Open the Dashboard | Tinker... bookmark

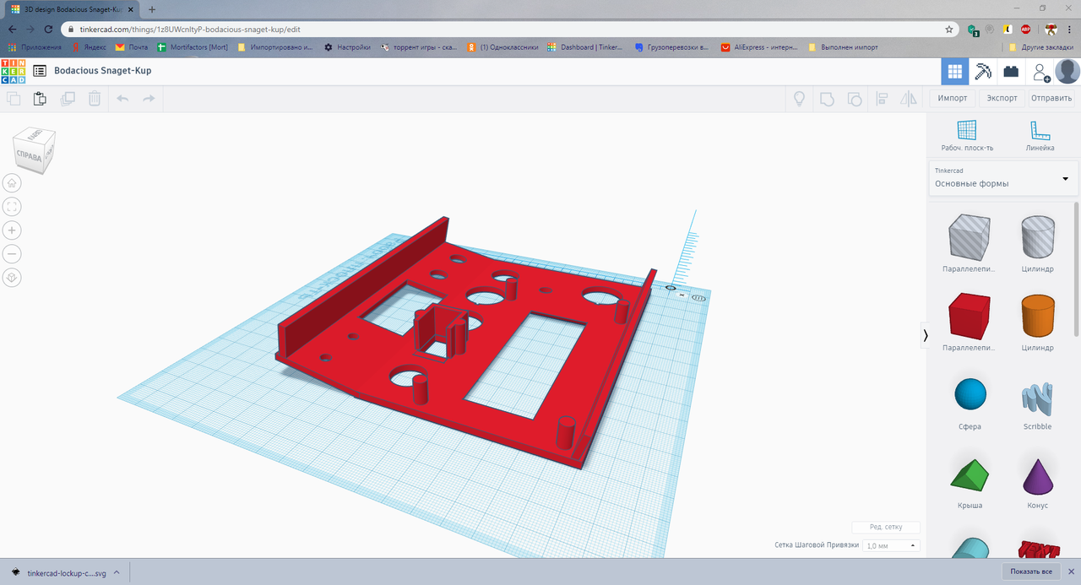tap(584, 47)
